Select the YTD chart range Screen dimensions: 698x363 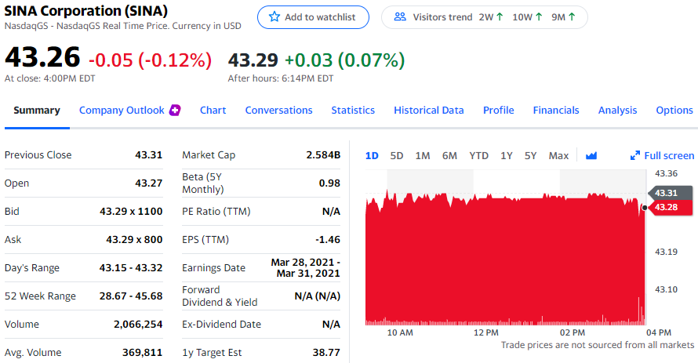click(x=478, y=156)
